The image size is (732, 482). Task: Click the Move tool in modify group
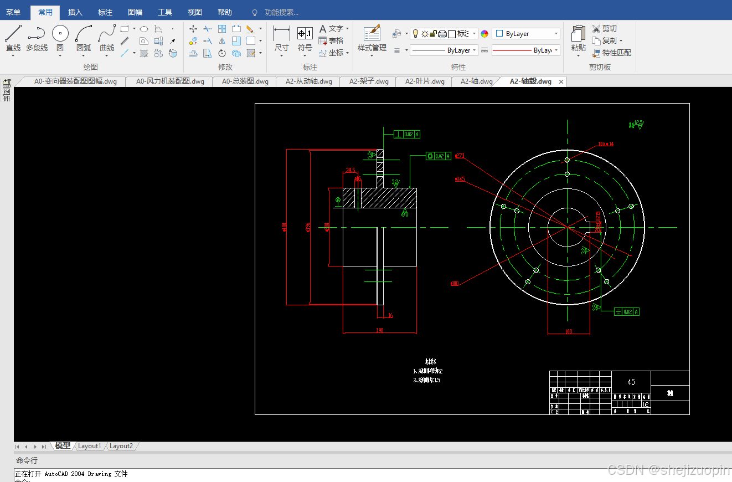pos(193,29)
